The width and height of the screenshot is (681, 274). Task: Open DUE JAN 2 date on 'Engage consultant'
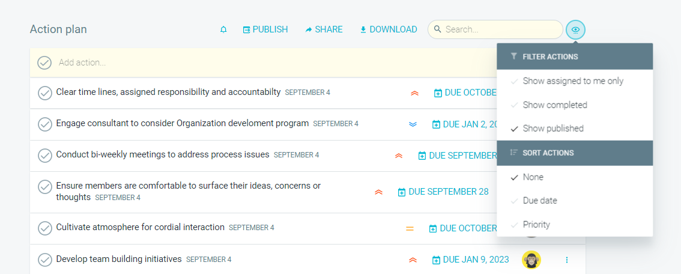(x=464, y=124)
